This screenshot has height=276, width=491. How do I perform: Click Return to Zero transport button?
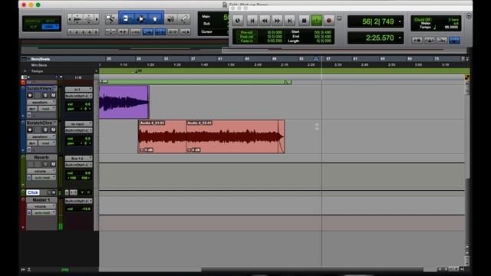tap(252, 21)
